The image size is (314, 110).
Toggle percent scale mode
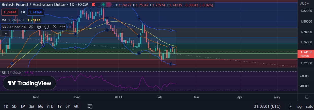pyautogui.click(x=290, y=106)
